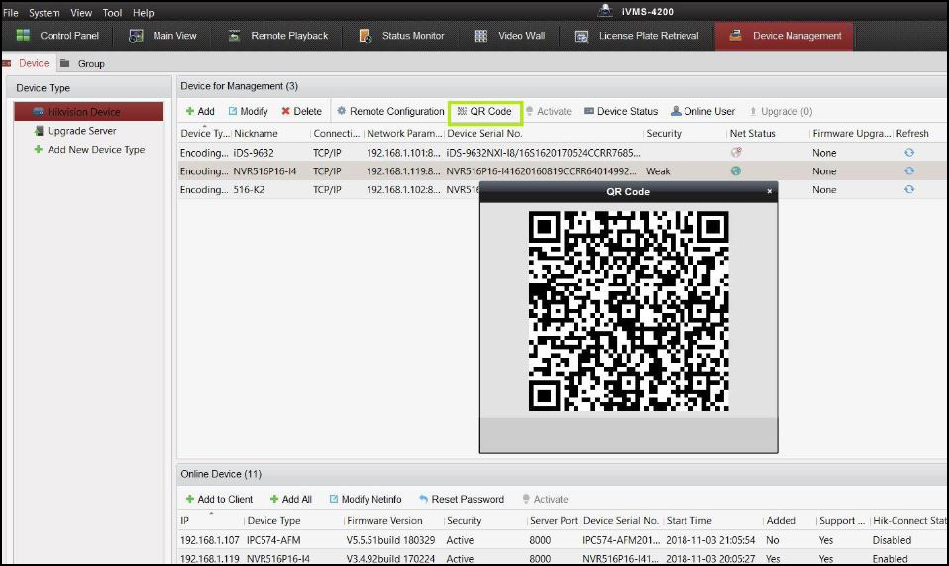Click the Upgrade (0) button
The width and height of the screenshot is (949, 566).
tap(781, 111)
